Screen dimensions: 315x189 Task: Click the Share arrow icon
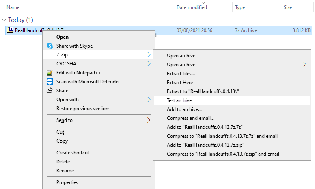tap(50, 91)
